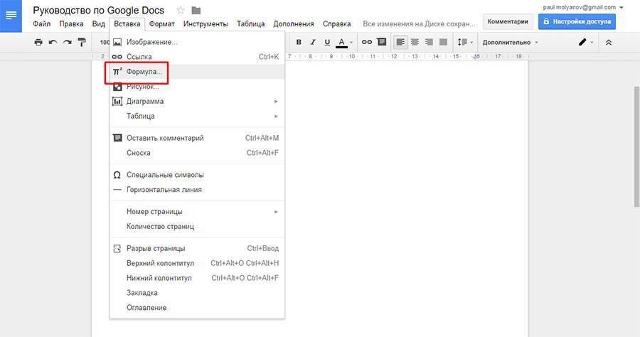
Task: Choose Ссылка from the insert menu
Action: pos(197,57)
